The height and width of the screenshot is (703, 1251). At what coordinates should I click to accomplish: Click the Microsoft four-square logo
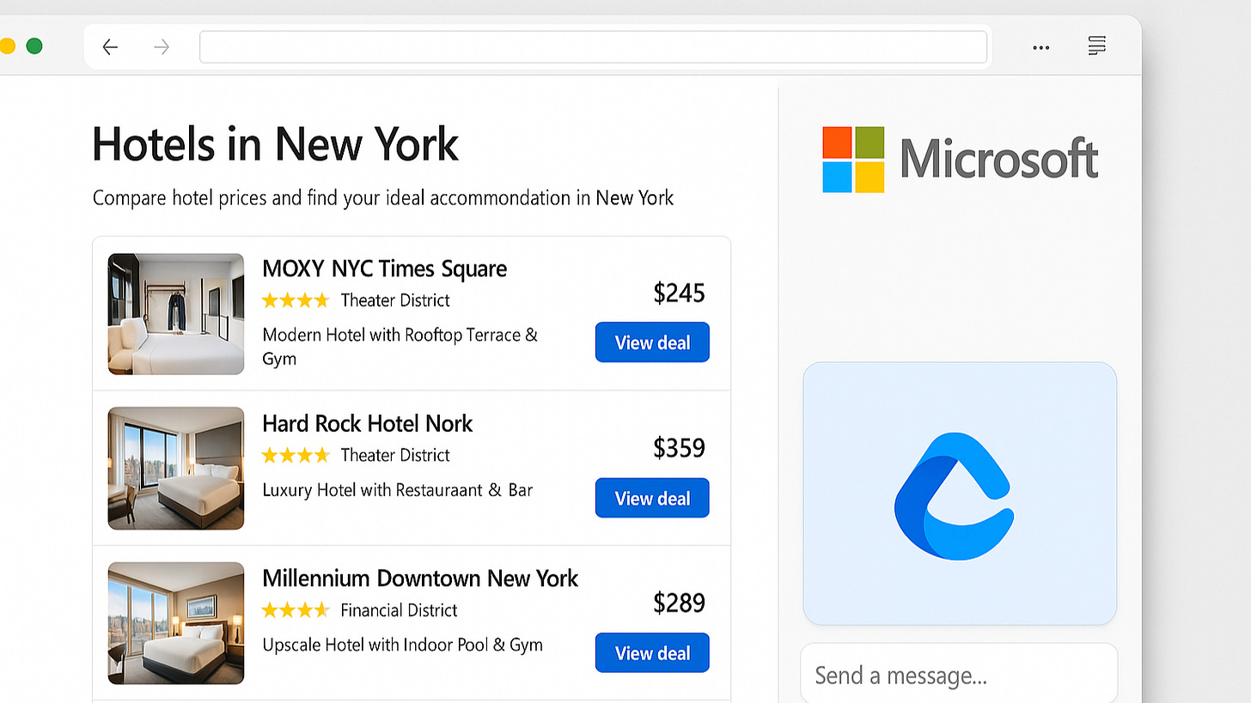(853, 160)
